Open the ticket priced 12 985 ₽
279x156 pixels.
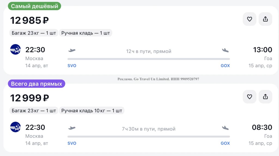29,21
